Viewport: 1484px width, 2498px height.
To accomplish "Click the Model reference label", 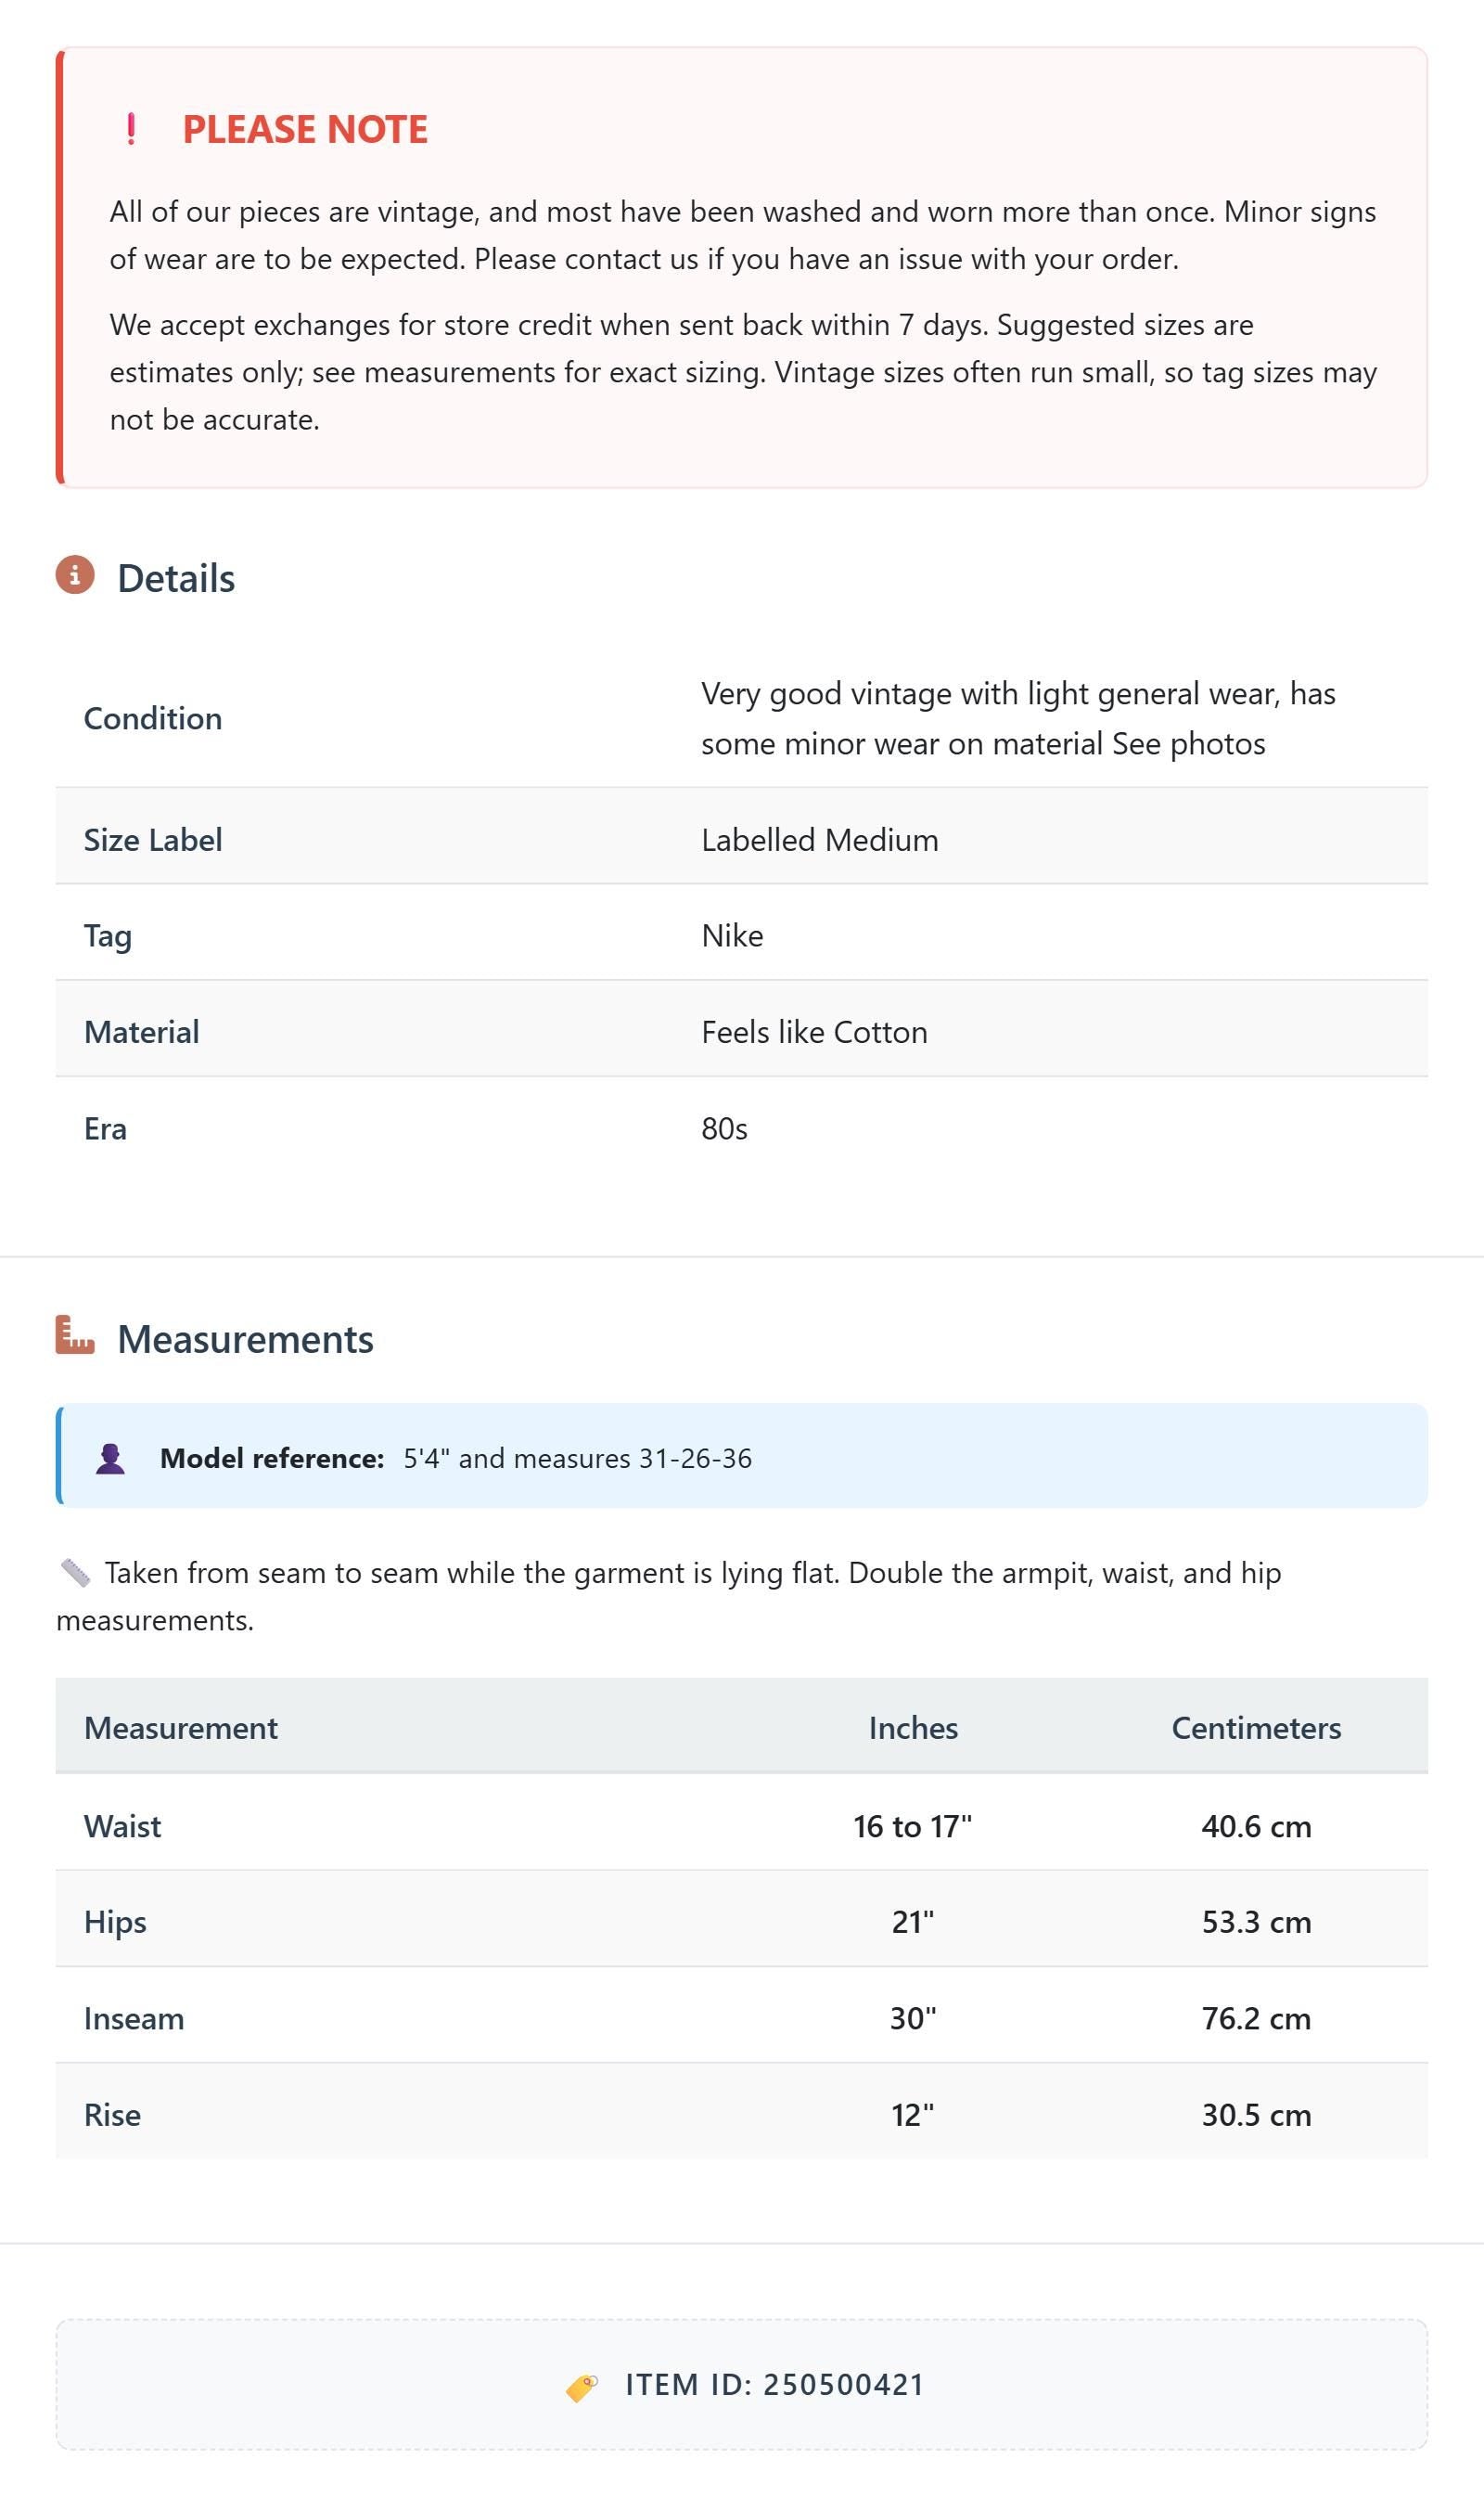I will tap(272, 1459).
